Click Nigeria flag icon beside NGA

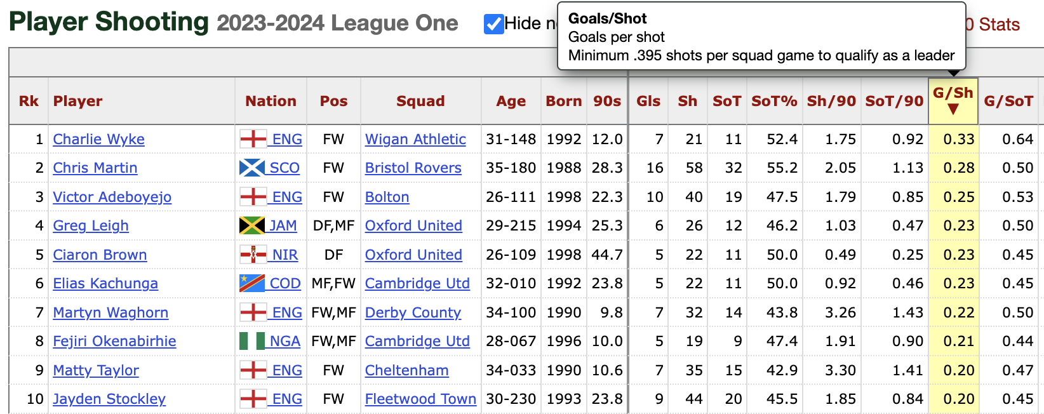pyautogui.click(x=252, y=341)
